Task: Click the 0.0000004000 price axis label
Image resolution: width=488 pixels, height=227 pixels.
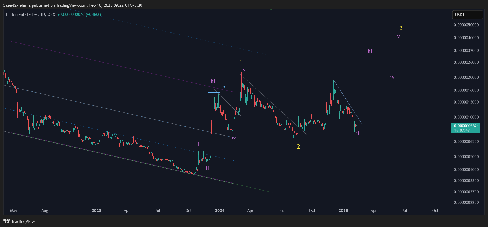Action: (x=466, y=170)
